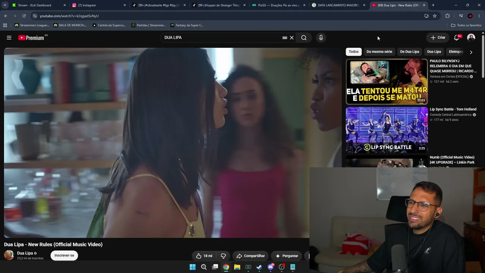The width and height of the screenshot is (485, 273).
Task: Share the video with Compartilhar
Action: 250,256
